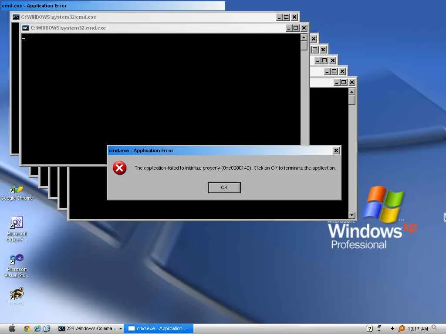Click scroll-down arrow of the lowest cascaded cmd window
Image resolution: width=446 pixels, height=334 pixels.
(352, 215)
